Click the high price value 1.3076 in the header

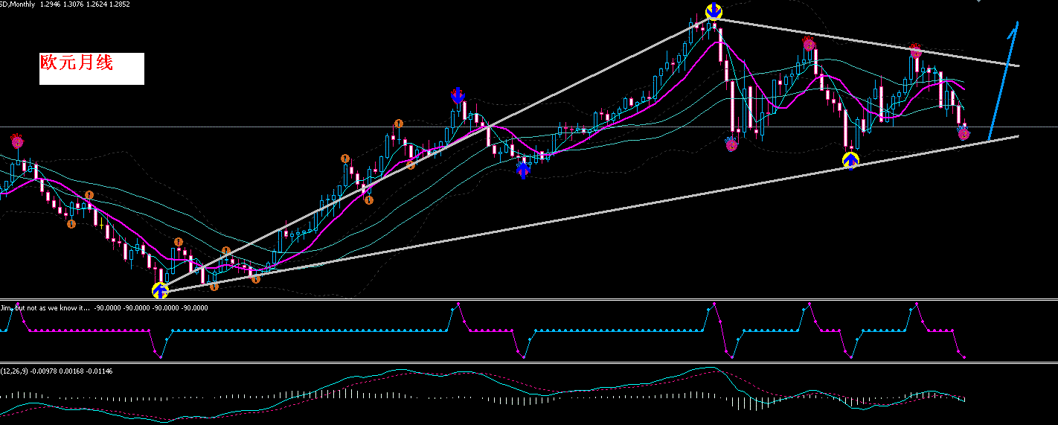point(72,4)
